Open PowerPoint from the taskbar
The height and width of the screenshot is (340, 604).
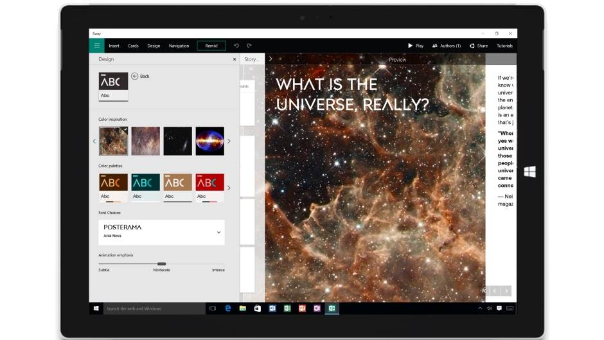302,309
